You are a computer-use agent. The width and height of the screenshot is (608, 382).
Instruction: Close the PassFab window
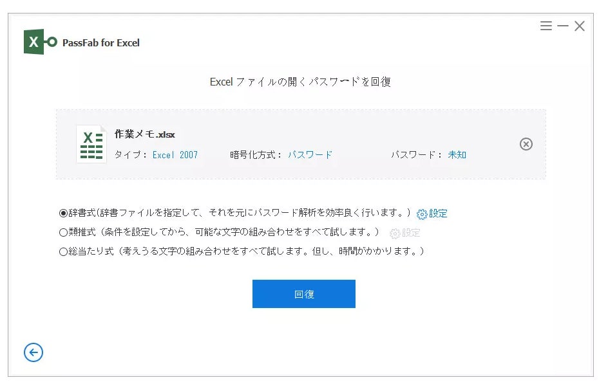[580, 26]
